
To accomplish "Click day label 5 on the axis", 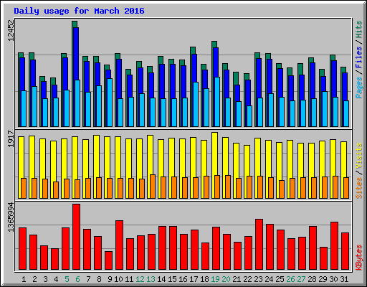I will [x=67, y=279].
